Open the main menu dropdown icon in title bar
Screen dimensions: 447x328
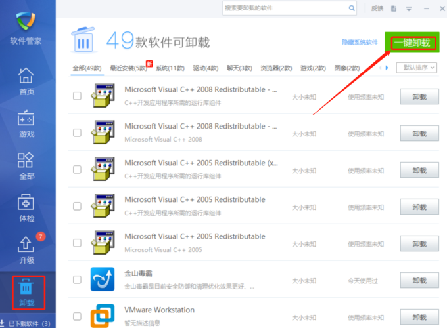point(409,9)
